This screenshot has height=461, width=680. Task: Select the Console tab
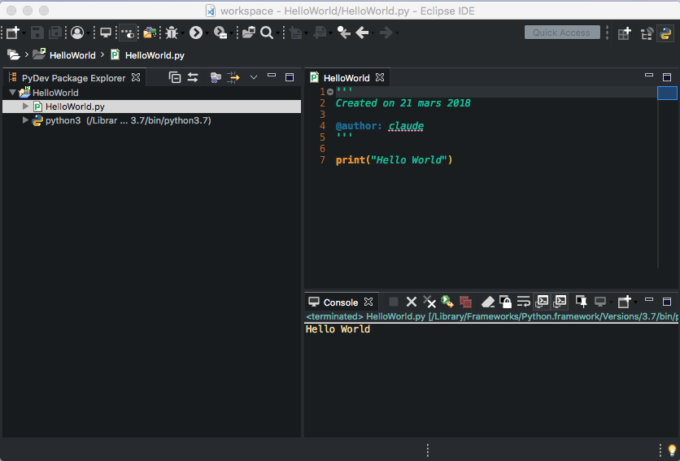coord(340,302)
